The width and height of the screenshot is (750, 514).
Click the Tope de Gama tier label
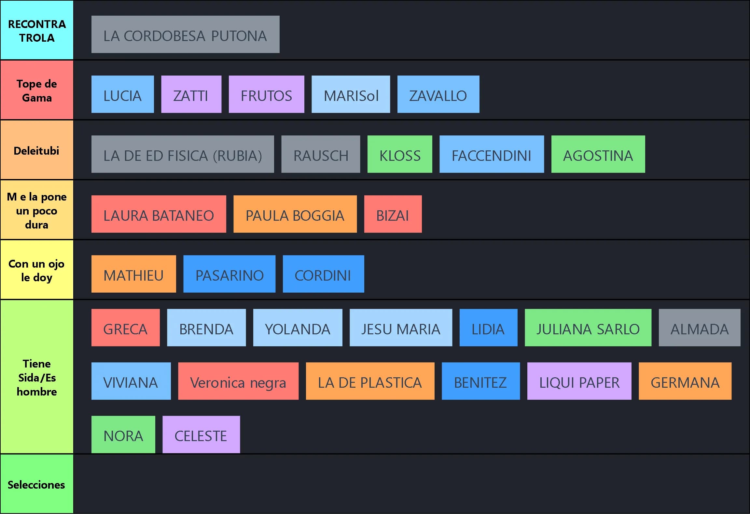pyautogui.click(x=37, y=90)
